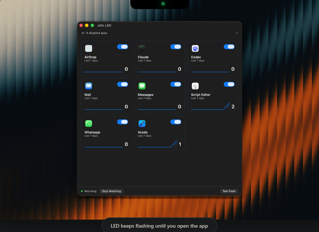The width and height of the screenshot is (319, 232).
Task: Click the AirDrop app icon
Action: tap(88, 48)
